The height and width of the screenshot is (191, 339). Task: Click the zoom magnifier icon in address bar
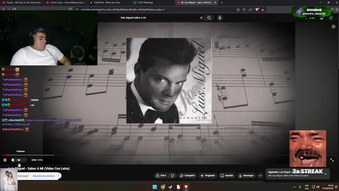tap(244, 10)
